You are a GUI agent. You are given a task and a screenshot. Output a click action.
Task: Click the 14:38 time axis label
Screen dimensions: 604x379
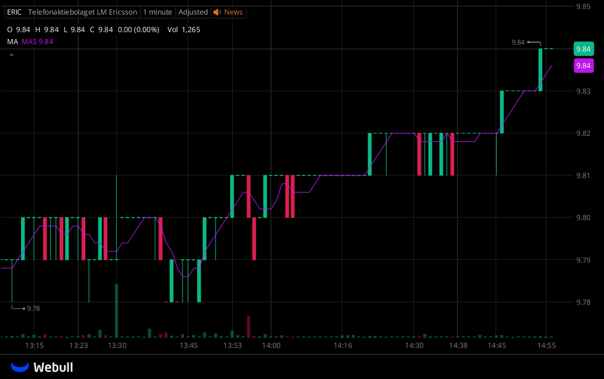coord(458,345)
